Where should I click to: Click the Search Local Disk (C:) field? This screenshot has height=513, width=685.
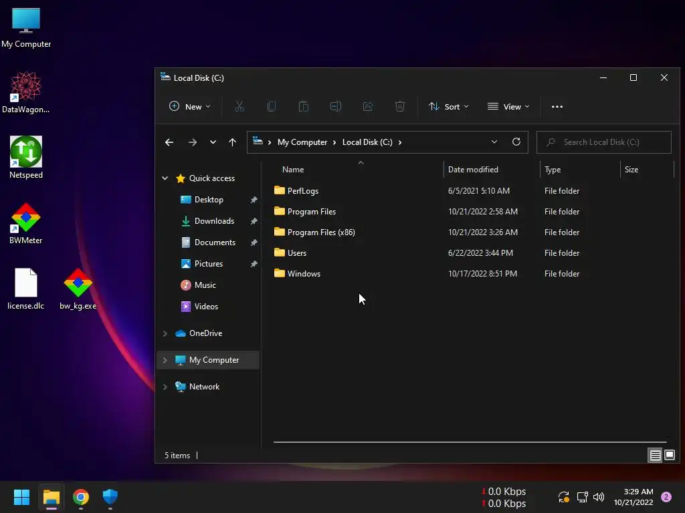(604, 142)
